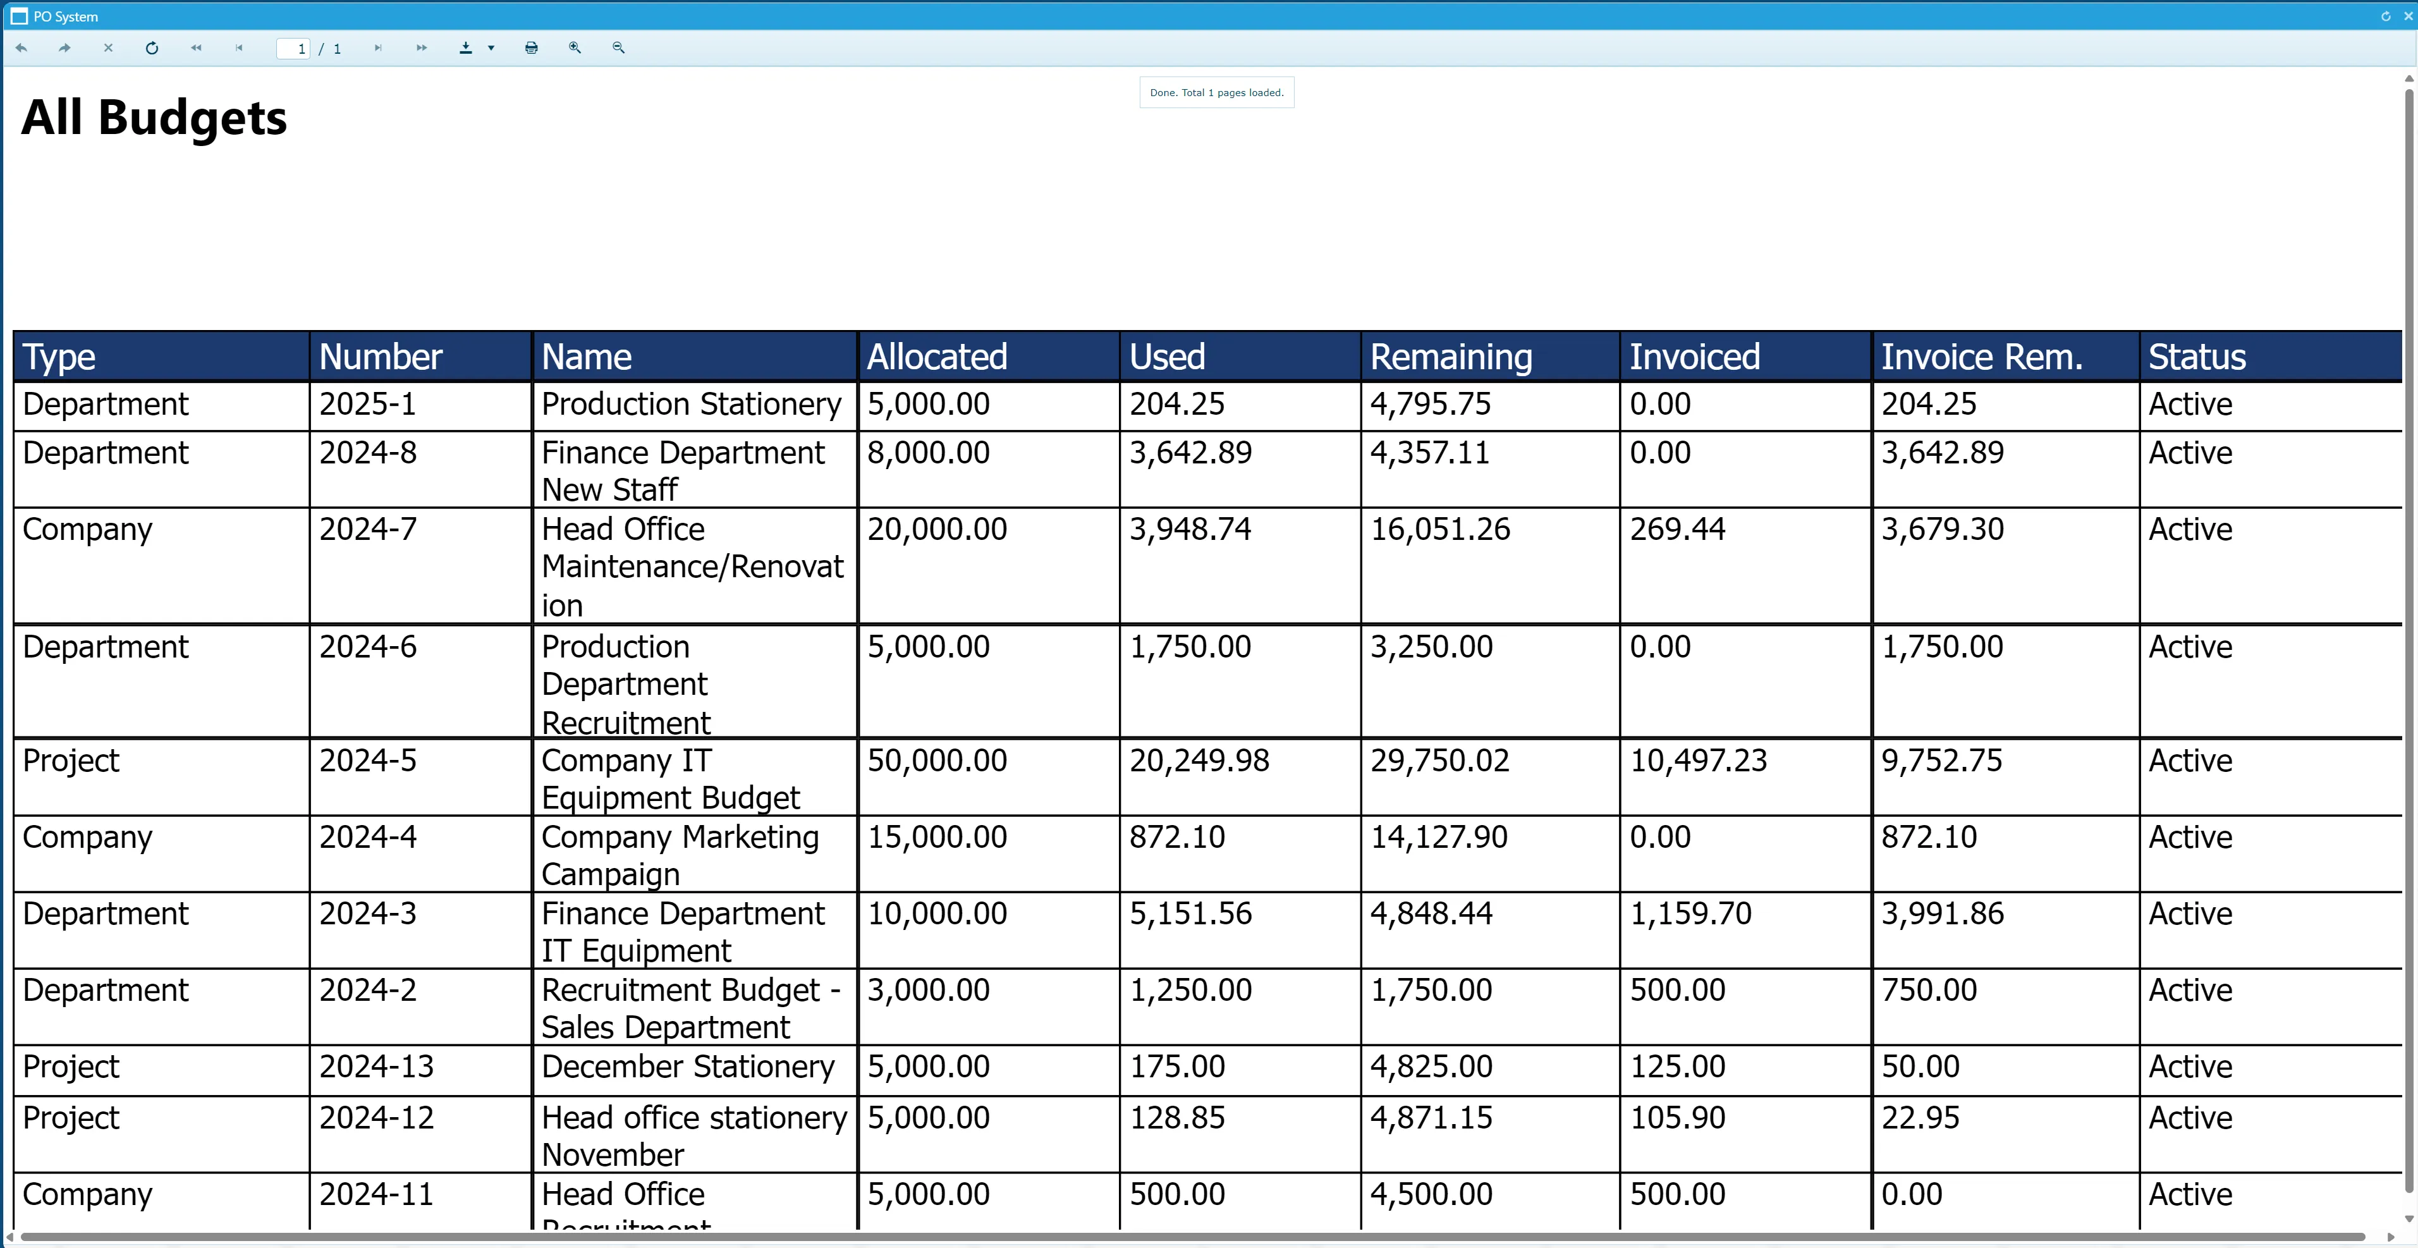Click the vertical scrollbar thumb

(2410, 640)
